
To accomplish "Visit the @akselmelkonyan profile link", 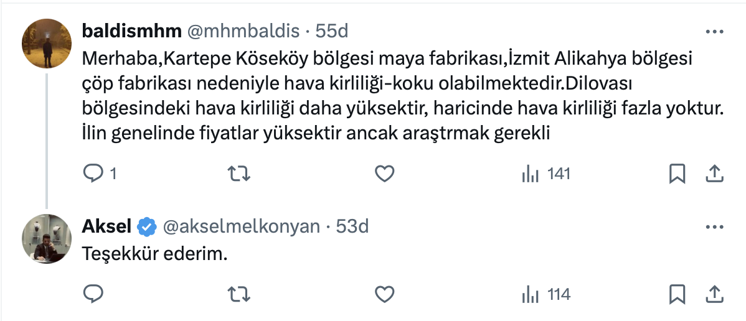I will tap(241, 227).
